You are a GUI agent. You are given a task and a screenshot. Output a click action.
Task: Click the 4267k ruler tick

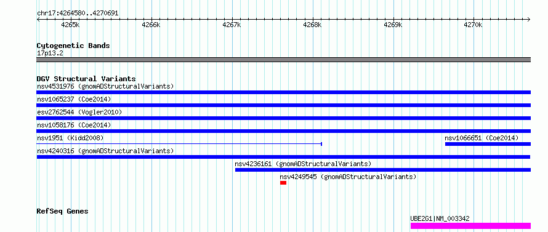[232, 25]
